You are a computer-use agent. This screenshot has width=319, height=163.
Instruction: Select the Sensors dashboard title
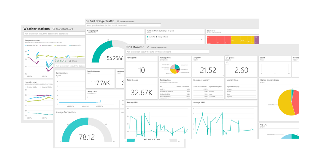pos(60,60)
